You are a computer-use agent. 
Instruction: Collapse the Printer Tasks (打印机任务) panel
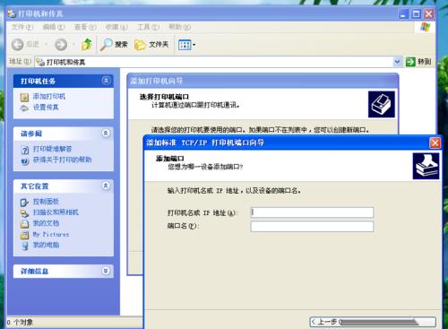coord(106,81)
